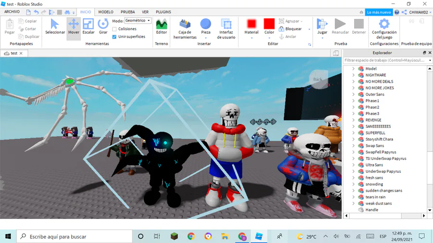Open the Pieza dropdown arrow

click(206, 38)
